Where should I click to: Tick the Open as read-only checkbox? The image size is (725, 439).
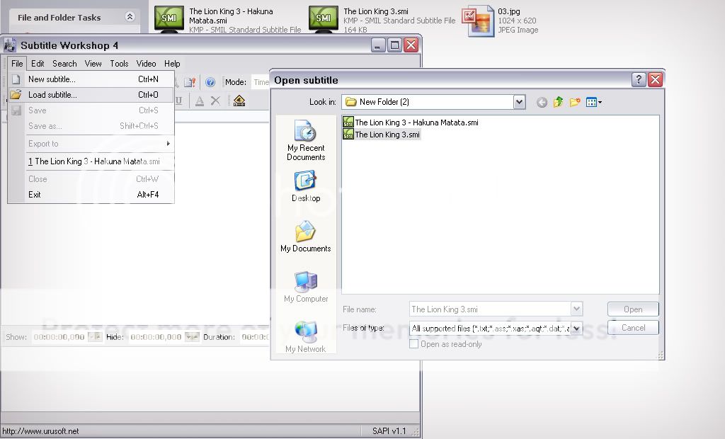pos(413,344)
